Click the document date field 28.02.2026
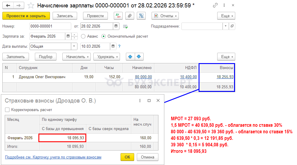The image size is (297, 165). coord(97,26)
